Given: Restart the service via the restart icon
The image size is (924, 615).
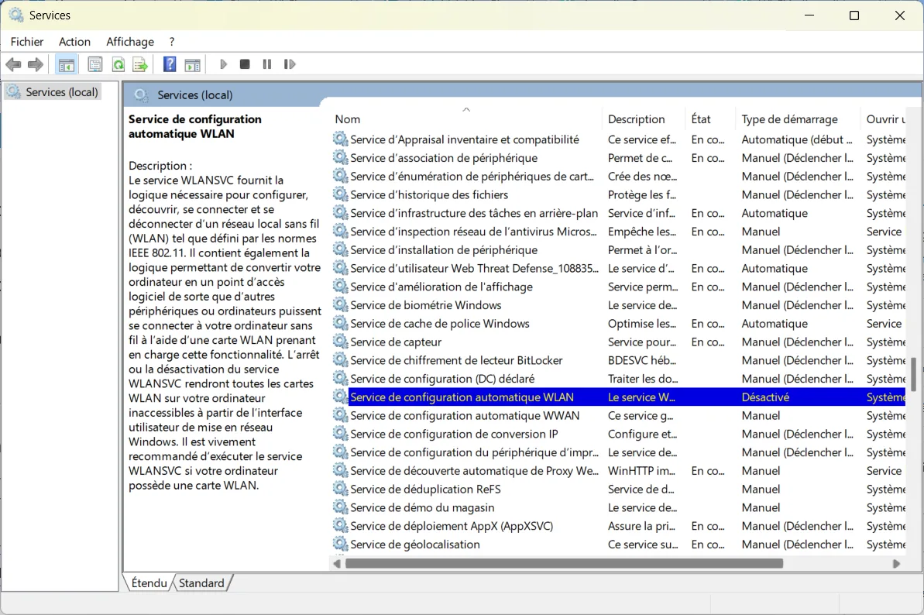Looking at the screenshot, I should click(x=290, y=64).
